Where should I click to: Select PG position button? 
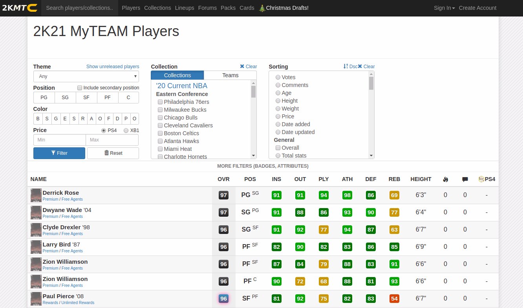[x=44, y=98]
